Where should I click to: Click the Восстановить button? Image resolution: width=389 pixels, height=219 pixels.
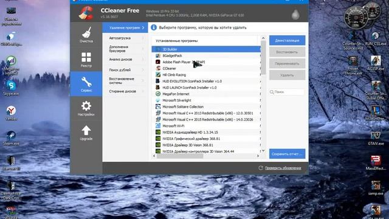287,52
